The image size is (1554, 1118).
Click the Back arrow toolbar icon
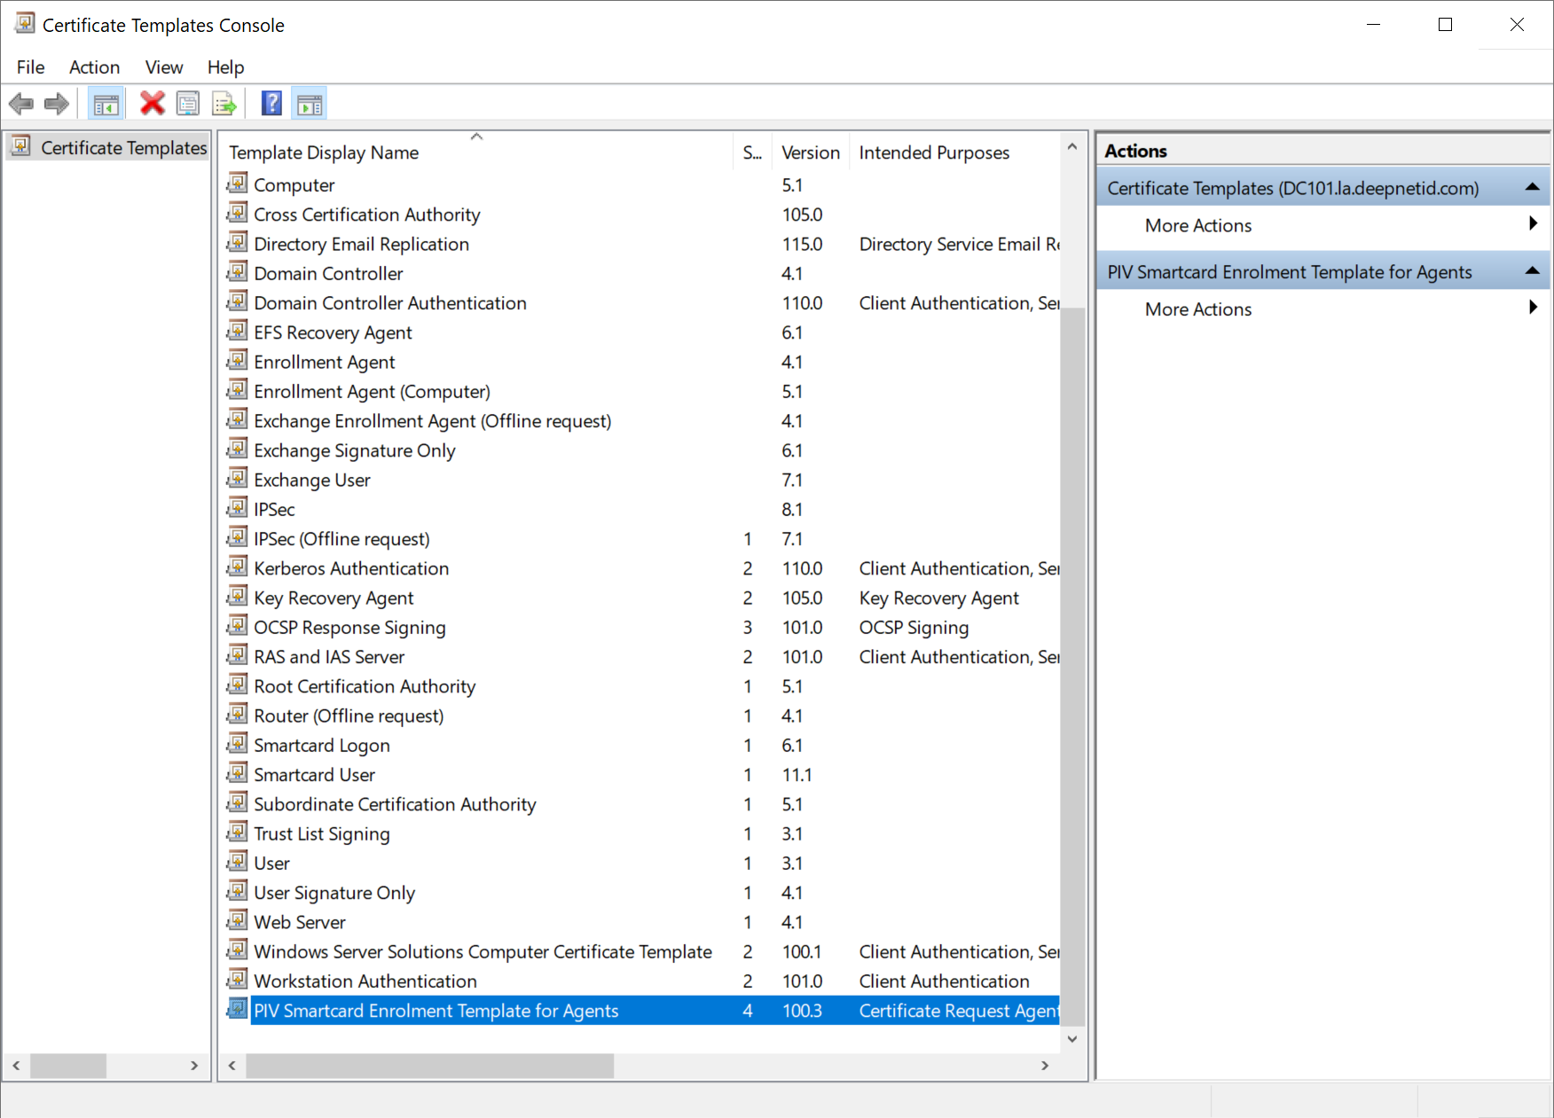[x=21, y=105]
